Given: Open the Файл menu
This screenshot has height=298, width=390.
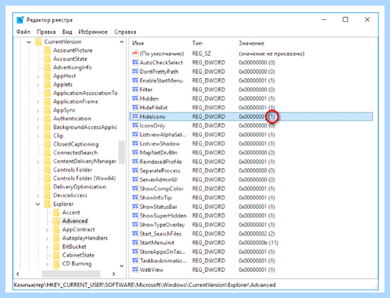Looking at the screenshot, I should (x=23, y=32).
